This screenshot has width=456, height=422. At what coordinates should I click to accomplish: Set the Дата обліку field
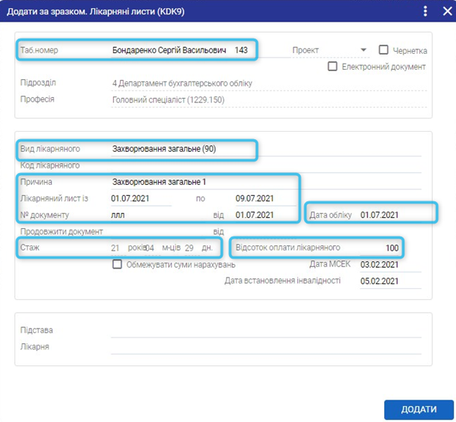click(389, 215)
